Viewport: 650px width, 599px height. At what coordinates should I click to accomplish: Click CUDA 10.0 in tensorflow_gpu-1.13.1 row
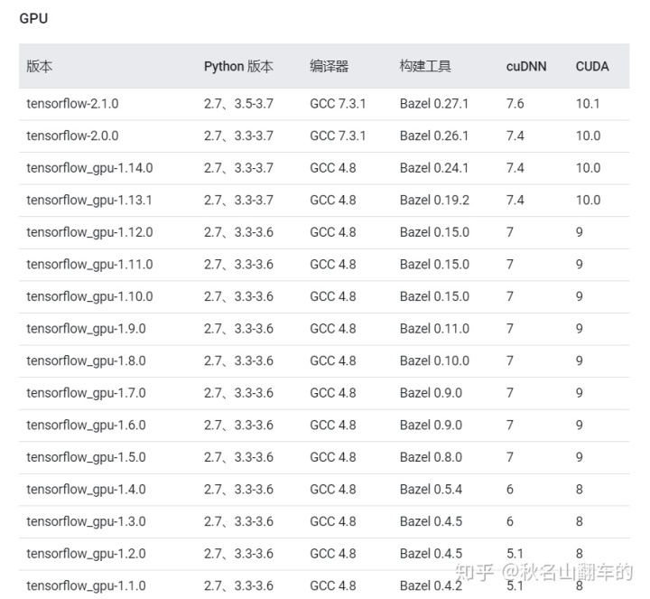(x=589, y=200)
